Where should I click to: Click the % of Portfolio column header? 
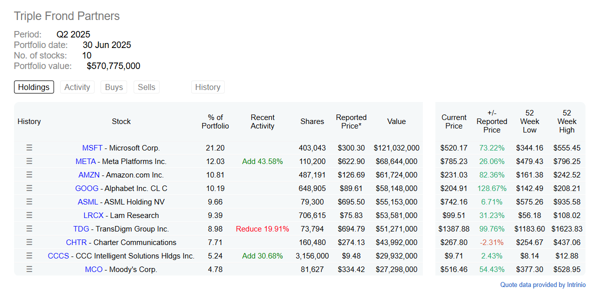(215, 121)
